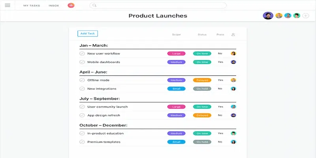The height and width of the screenshot is (158, 316).
Task: Open the first project member avatar
Action: tap(268, 16)
